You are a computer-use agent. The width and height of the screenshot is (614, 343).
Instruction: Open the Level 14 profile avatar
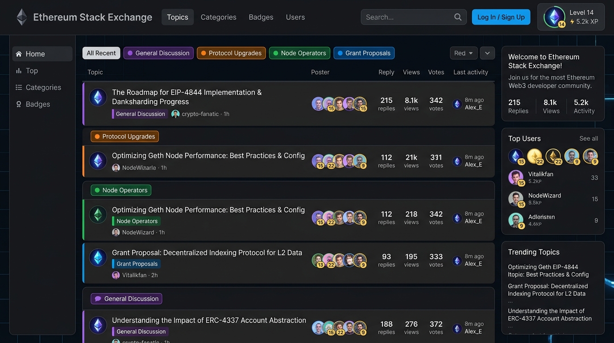pos(554,17)
